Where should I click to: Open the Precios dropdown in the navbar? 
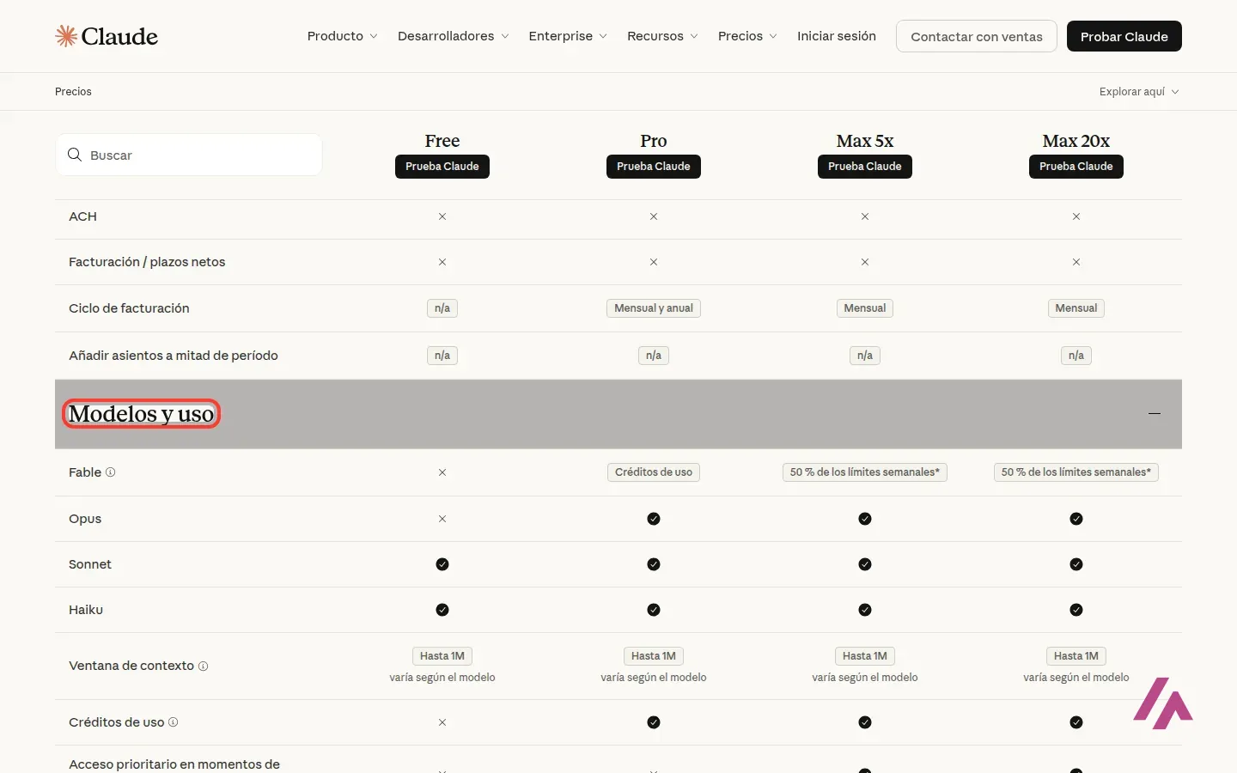tap(747, 36)
